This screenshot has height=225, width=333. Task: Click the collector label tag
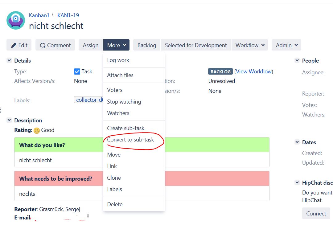click(x=89, y=100)
